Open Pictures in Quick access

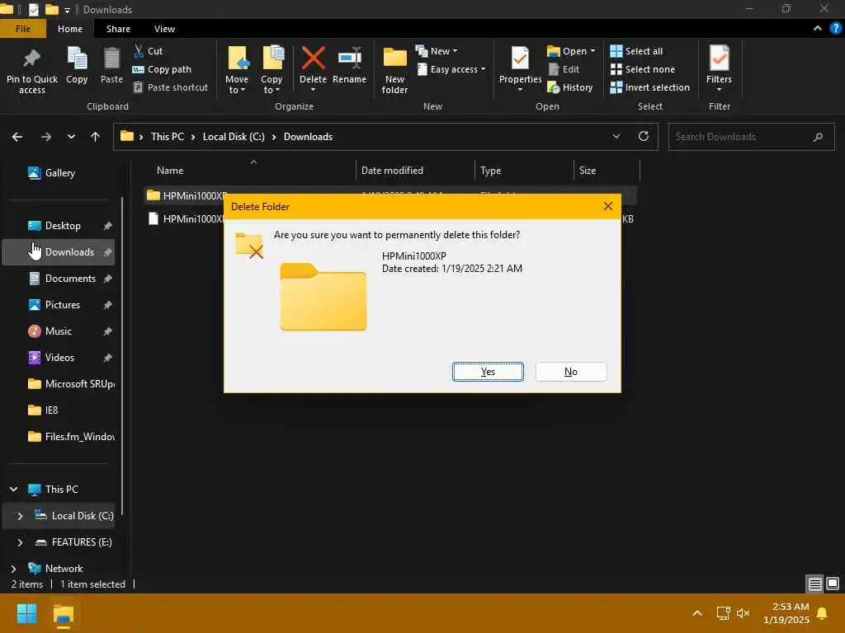pos(63,305)
